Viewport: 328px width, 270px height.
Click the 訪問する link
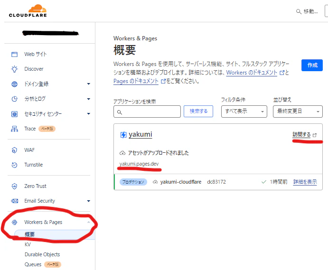(301, 135)
